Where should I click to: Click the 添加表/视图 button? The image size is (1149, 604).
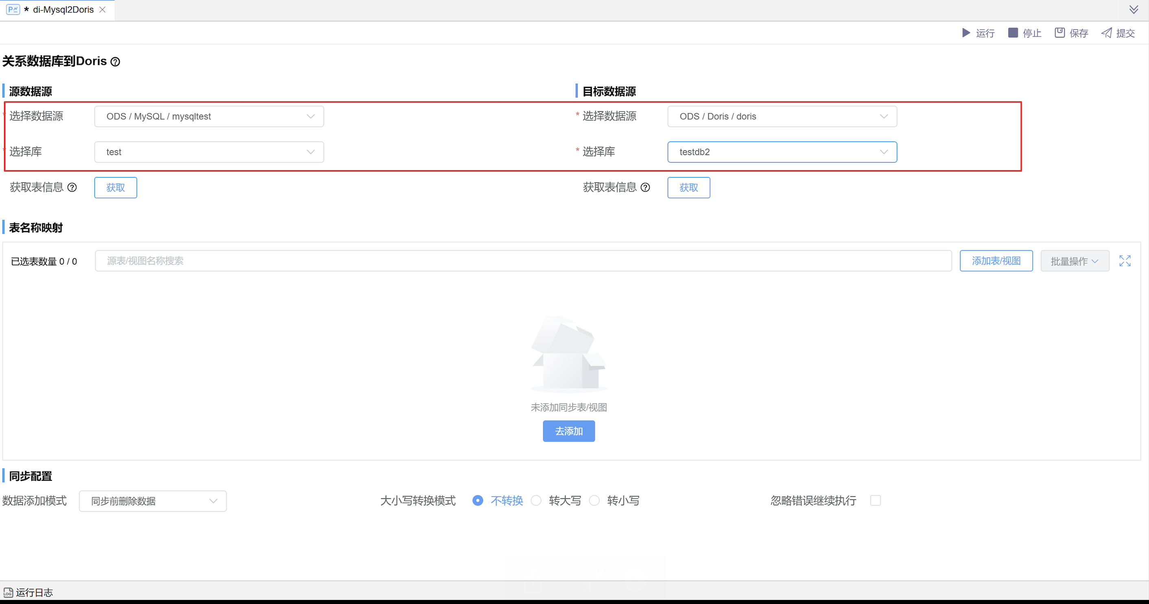996,261
